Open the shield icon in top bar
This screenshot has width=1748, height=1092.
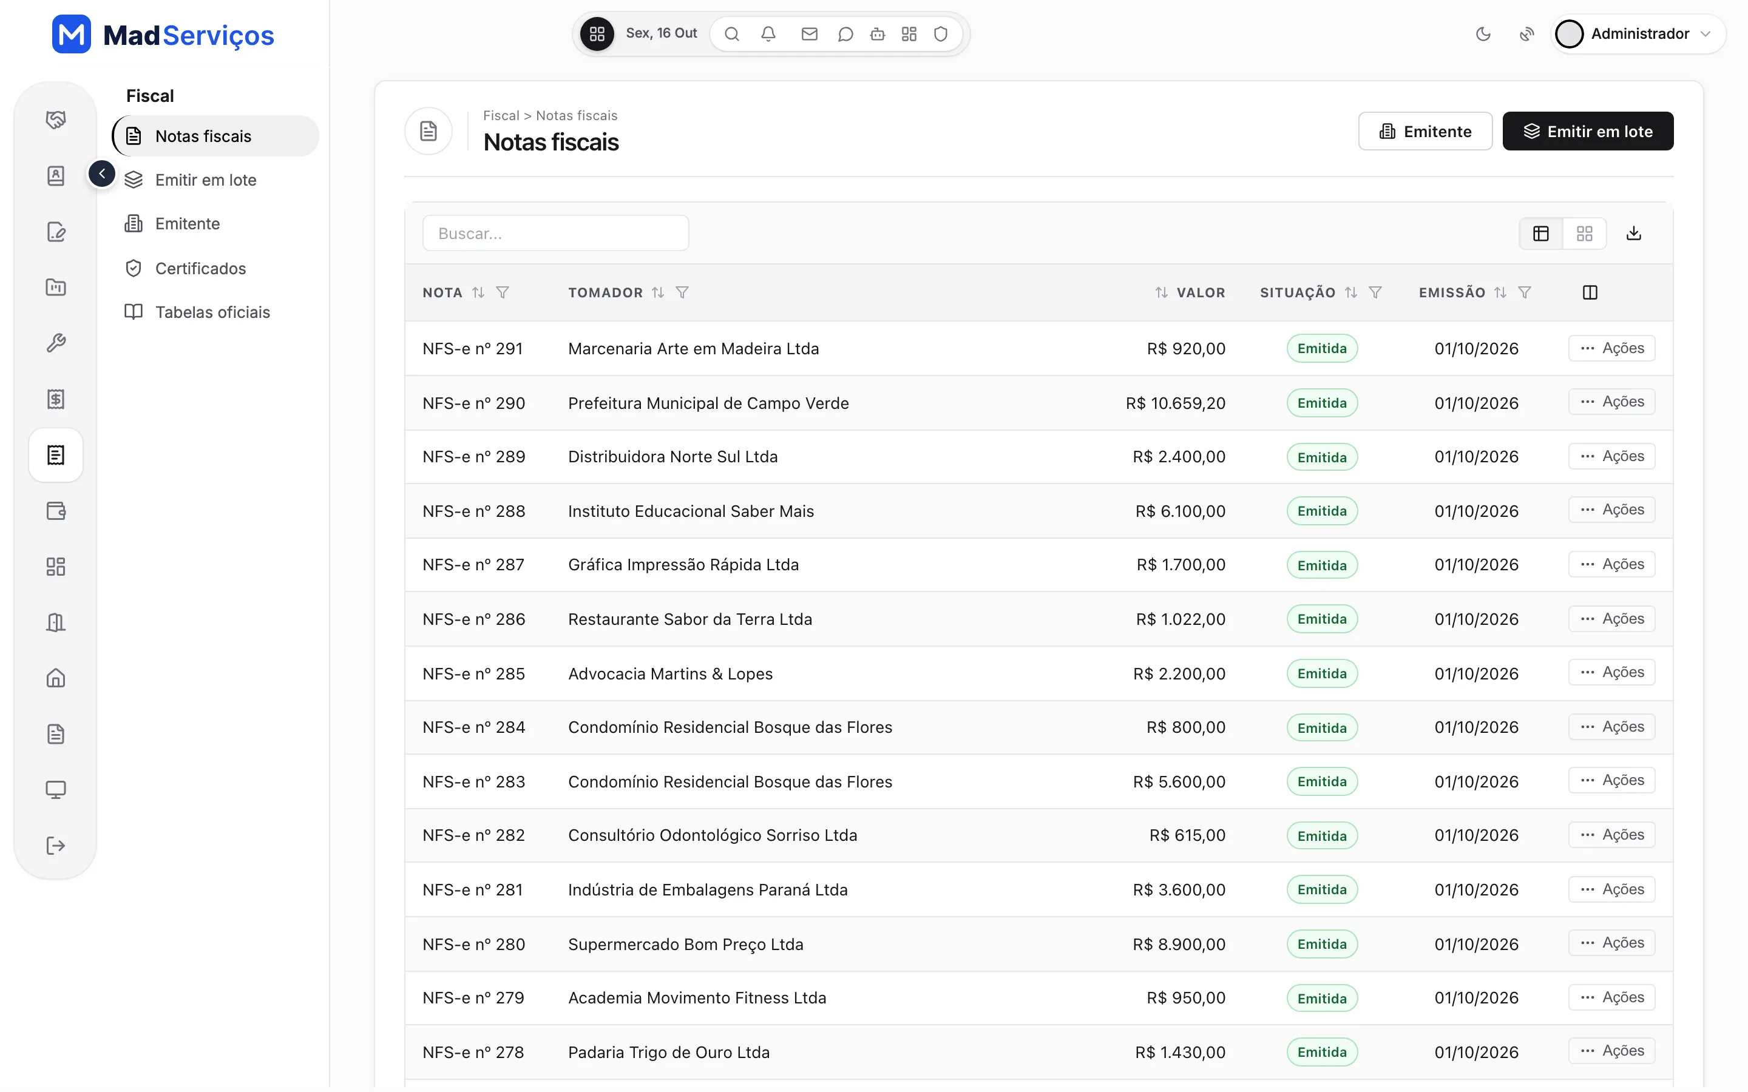940,34
